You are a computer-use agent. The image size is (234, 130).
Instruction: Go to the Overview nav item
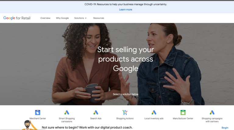point(45,18)
